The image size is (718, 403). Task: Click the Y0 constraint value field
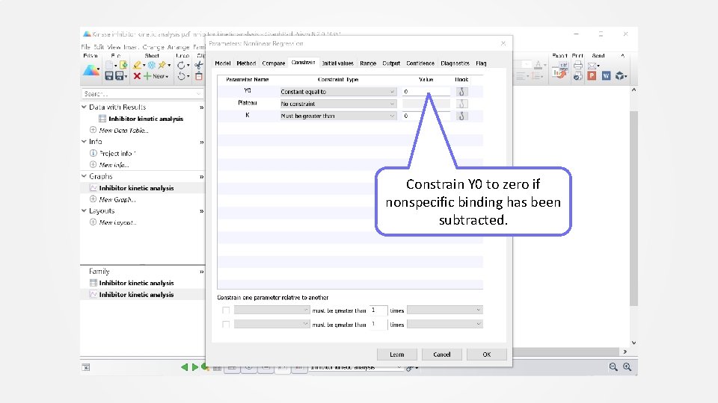[426, 91]
